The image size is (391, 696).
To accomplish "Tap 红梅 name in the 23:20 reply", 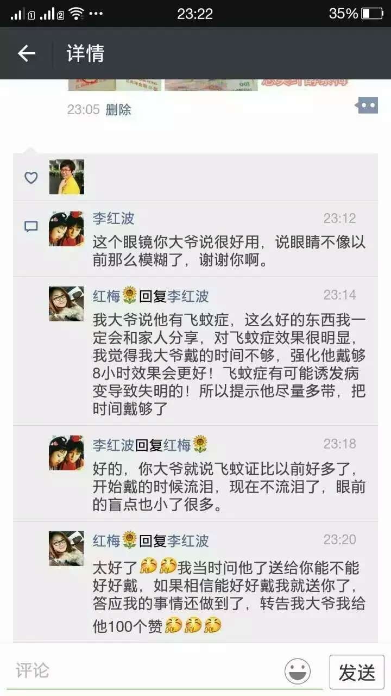I will (106, 540).
